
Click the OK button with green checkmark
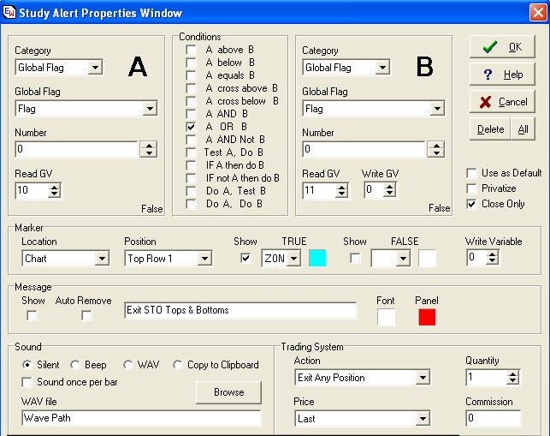click(x=502, y=47)
